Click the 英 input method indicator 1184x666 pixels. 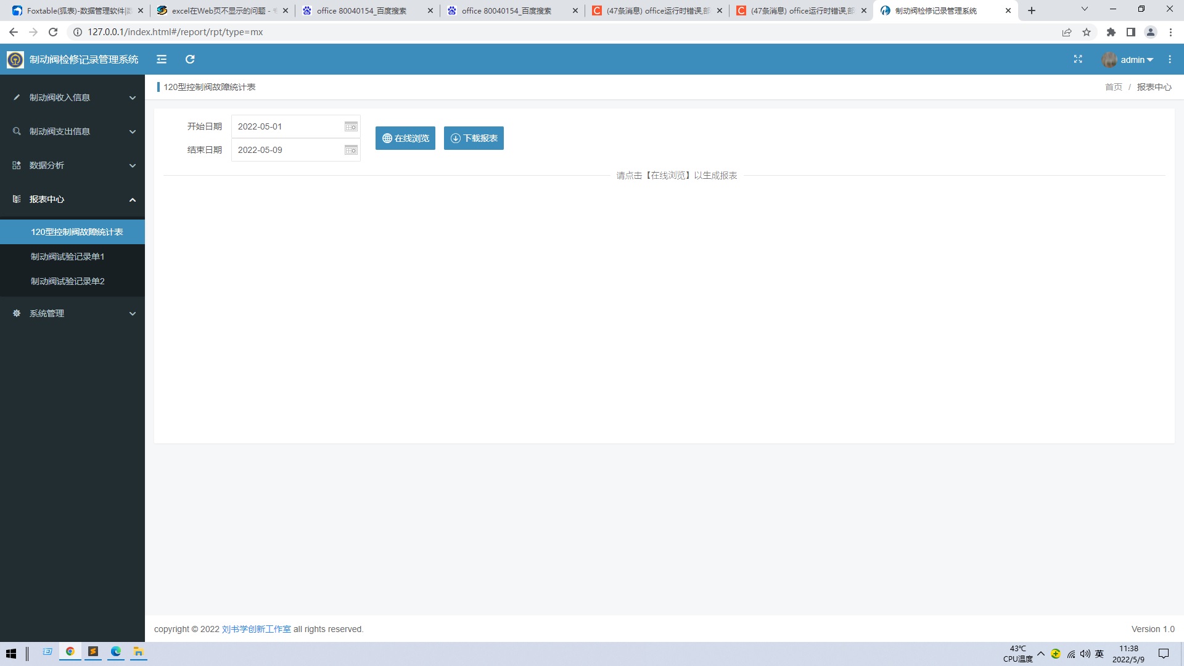pyautogui.click(x=1100, y=654)
